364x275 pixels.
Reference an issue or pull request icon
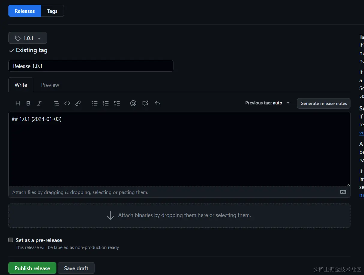(146, 103)
